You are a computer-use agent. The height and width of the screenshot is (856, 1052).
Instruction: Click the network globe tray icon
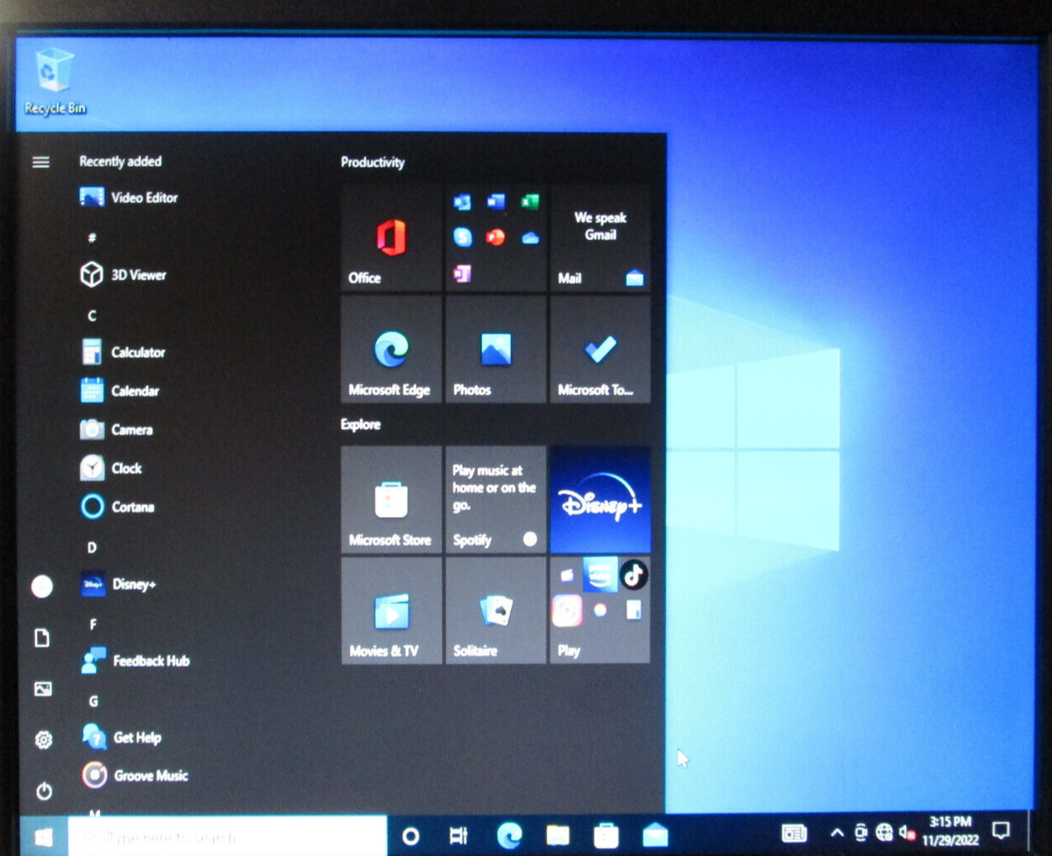[884, 832]
